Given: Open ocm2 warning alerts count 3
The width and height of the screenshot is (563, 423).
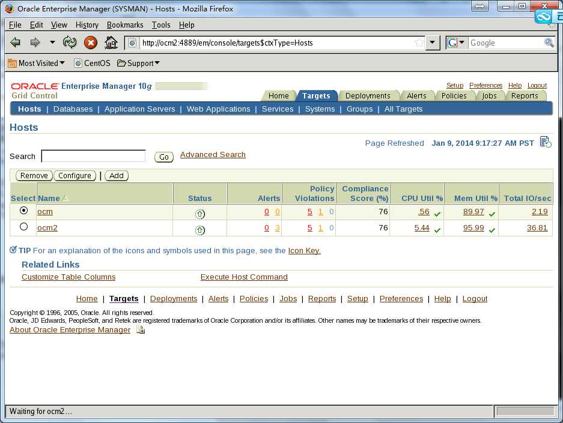Looking at the screenshot, I should pyautogui.click(x=278, y=227).
